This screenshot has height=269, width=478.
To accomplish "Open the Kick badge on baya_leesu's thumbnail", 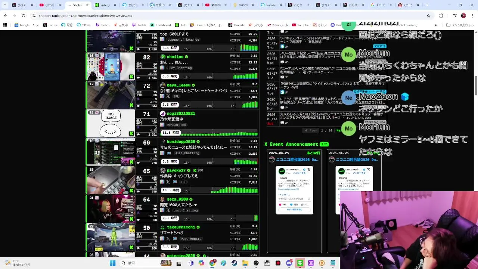I will [x=131, y=105].
